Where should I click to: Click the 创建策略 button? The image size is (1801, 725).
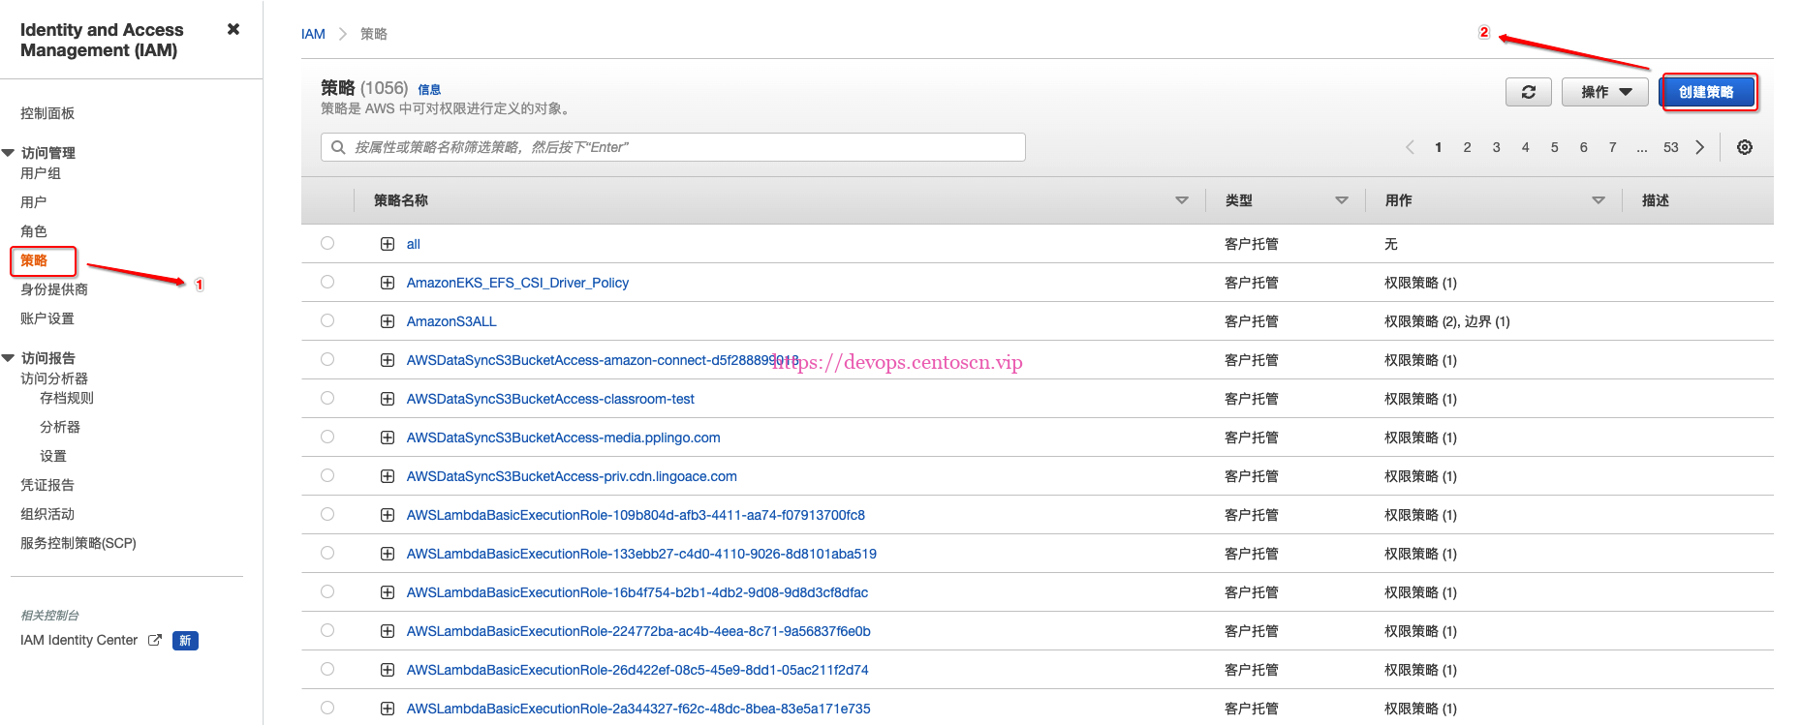(1707, 92)
